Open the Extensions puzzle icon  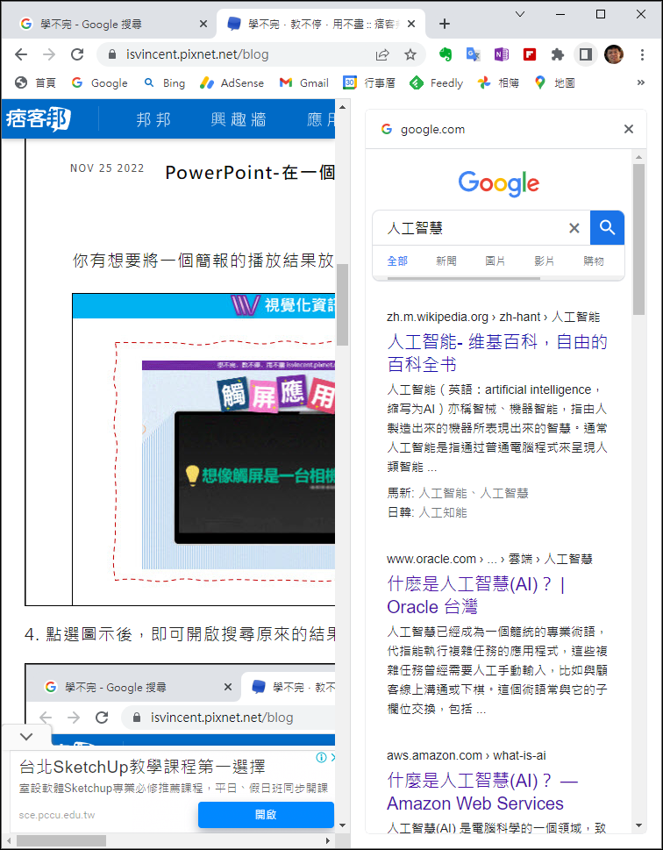557,54
